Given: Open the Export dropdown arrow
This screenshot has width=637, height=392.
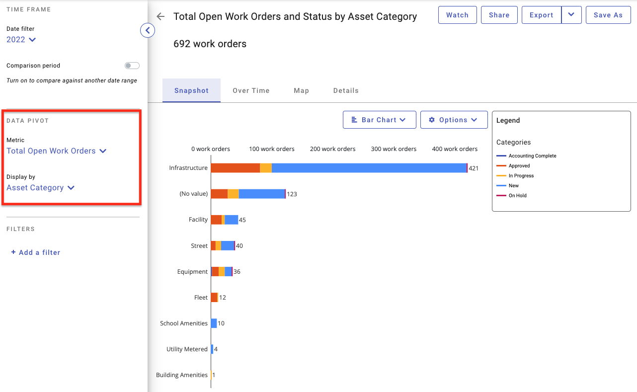Looking at the screenshot, I should click(572, 15).
